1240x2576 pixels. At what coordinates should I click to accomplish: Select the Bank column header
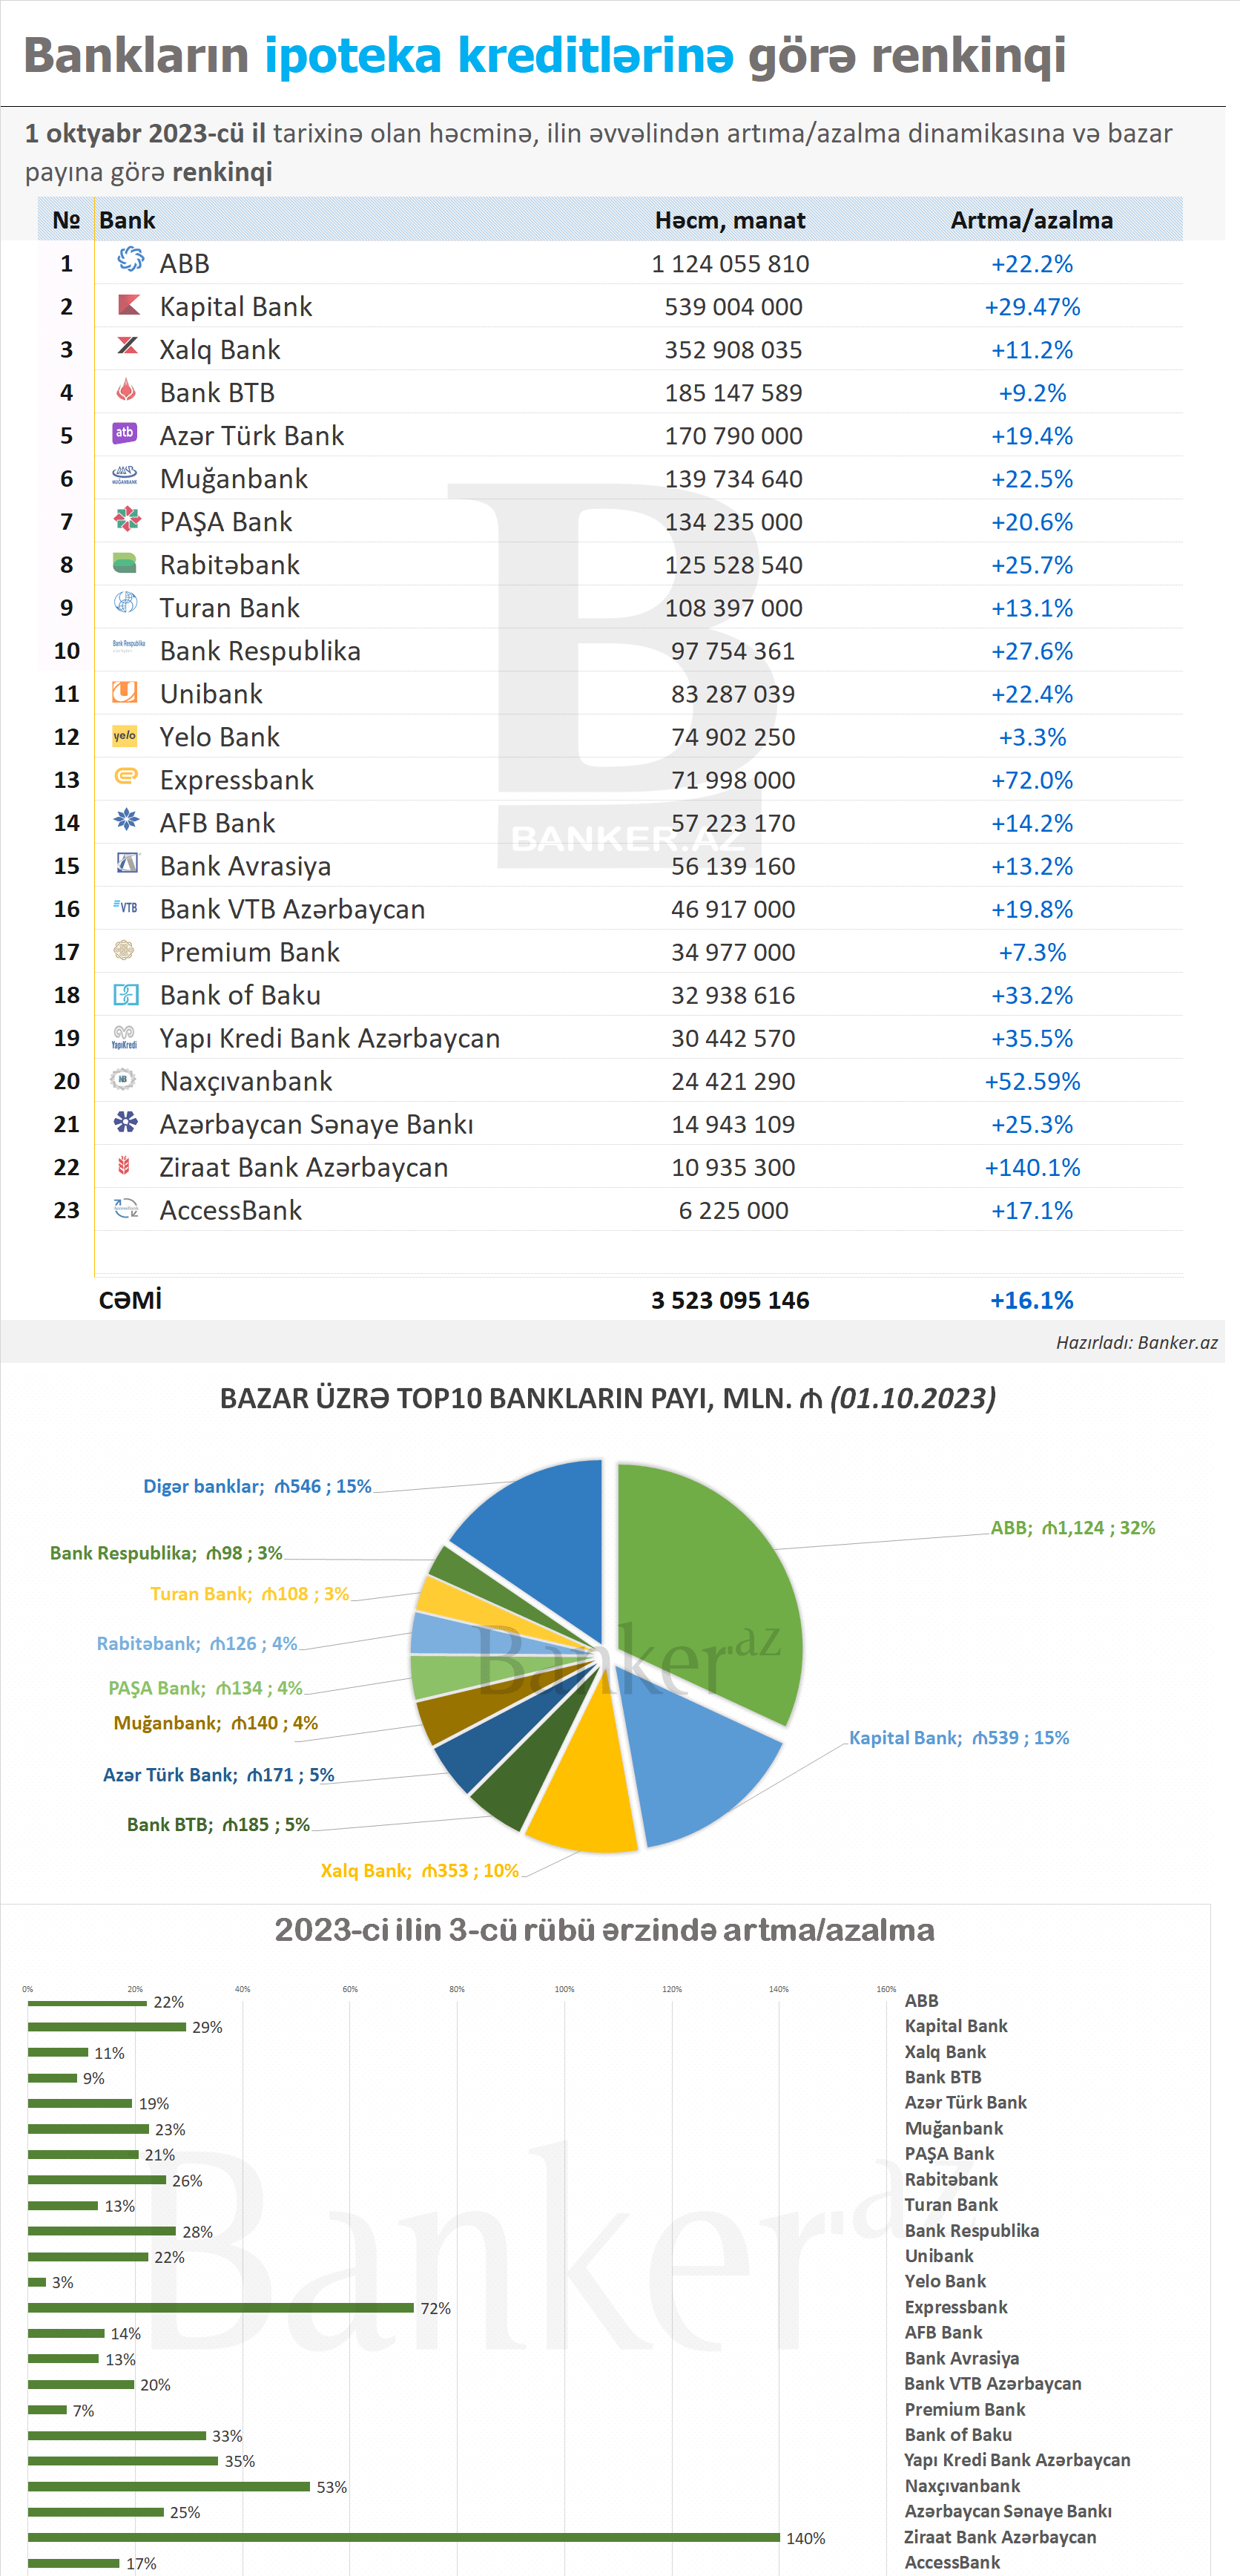[127, 220]
